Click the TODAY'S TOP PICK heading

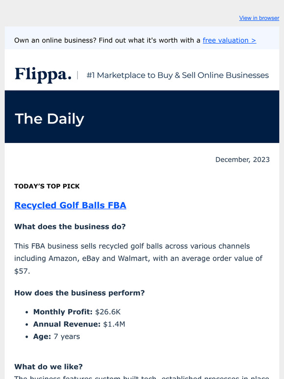coord(47,186)
